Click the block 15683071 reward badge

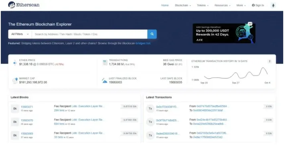pos(130,107)
